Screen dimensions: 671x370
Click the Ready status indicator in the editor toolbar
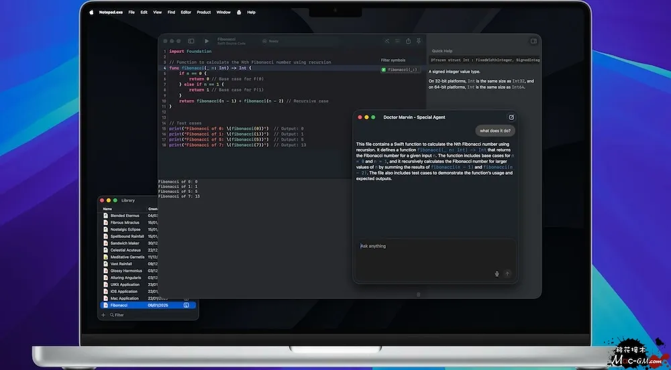[x=270, y=41]
